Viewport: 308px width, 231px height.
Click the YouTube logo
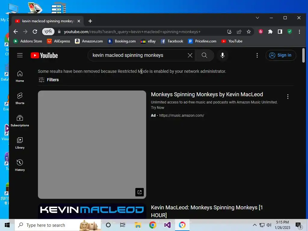tap(44, 55)
